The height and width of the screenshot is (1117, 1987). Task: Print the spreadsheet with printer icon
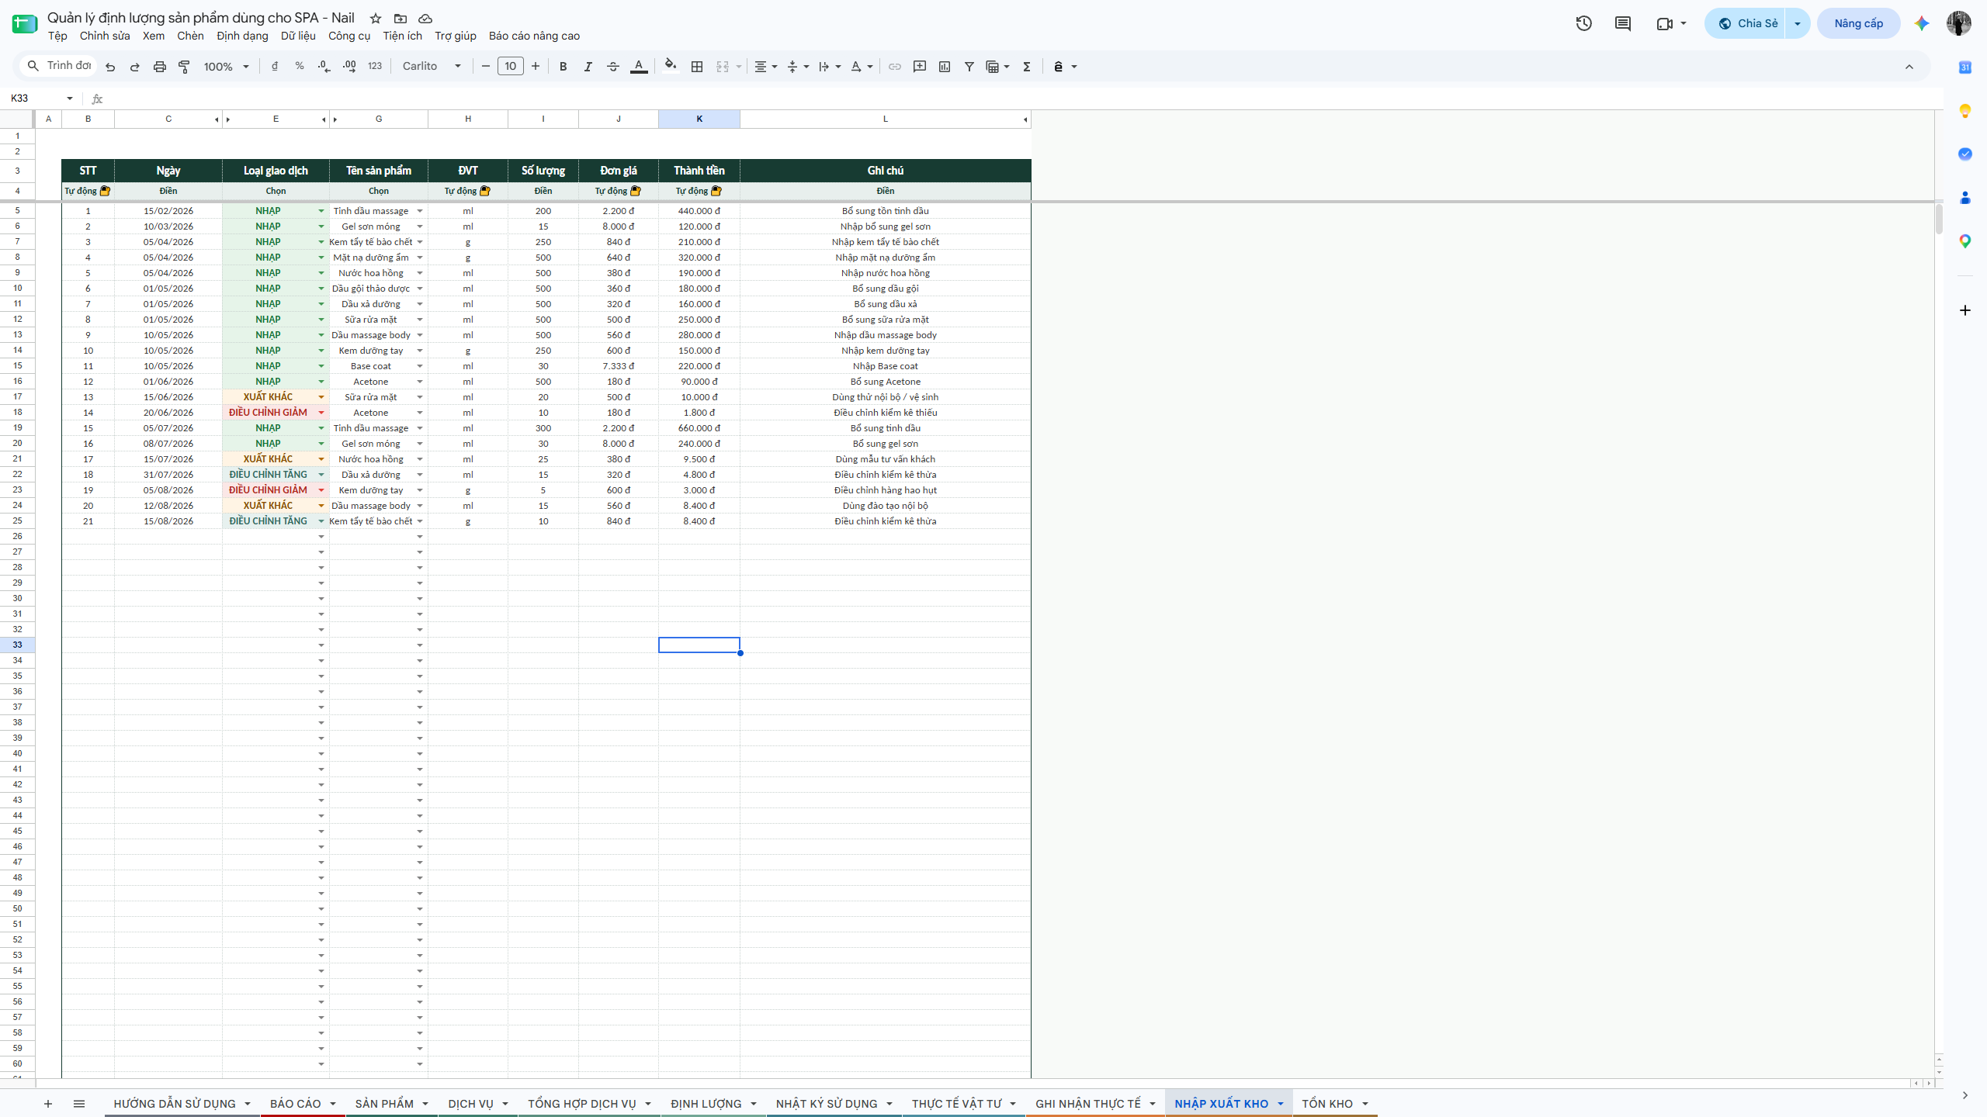click(160, 67)
